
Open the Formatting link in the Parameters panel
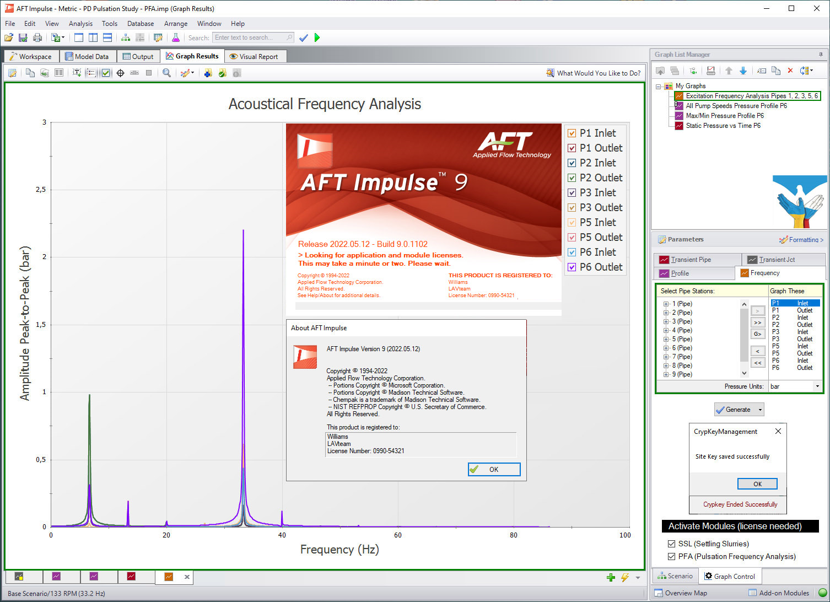[x=802, y=240]
